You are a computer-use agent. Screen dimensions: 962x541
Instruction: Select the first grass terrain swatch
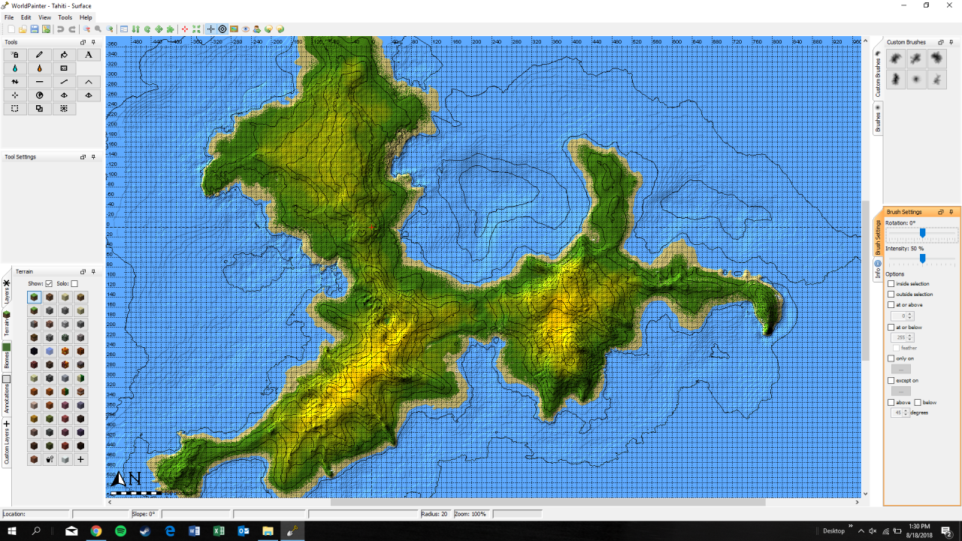pyautogui.click(x=33, y=297)
